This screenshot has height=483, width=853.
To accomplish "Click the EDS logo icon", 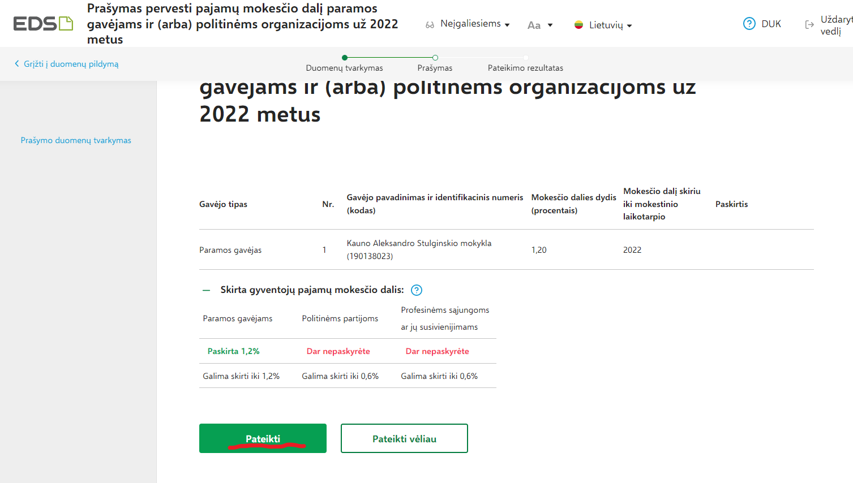I will point(43,24).
